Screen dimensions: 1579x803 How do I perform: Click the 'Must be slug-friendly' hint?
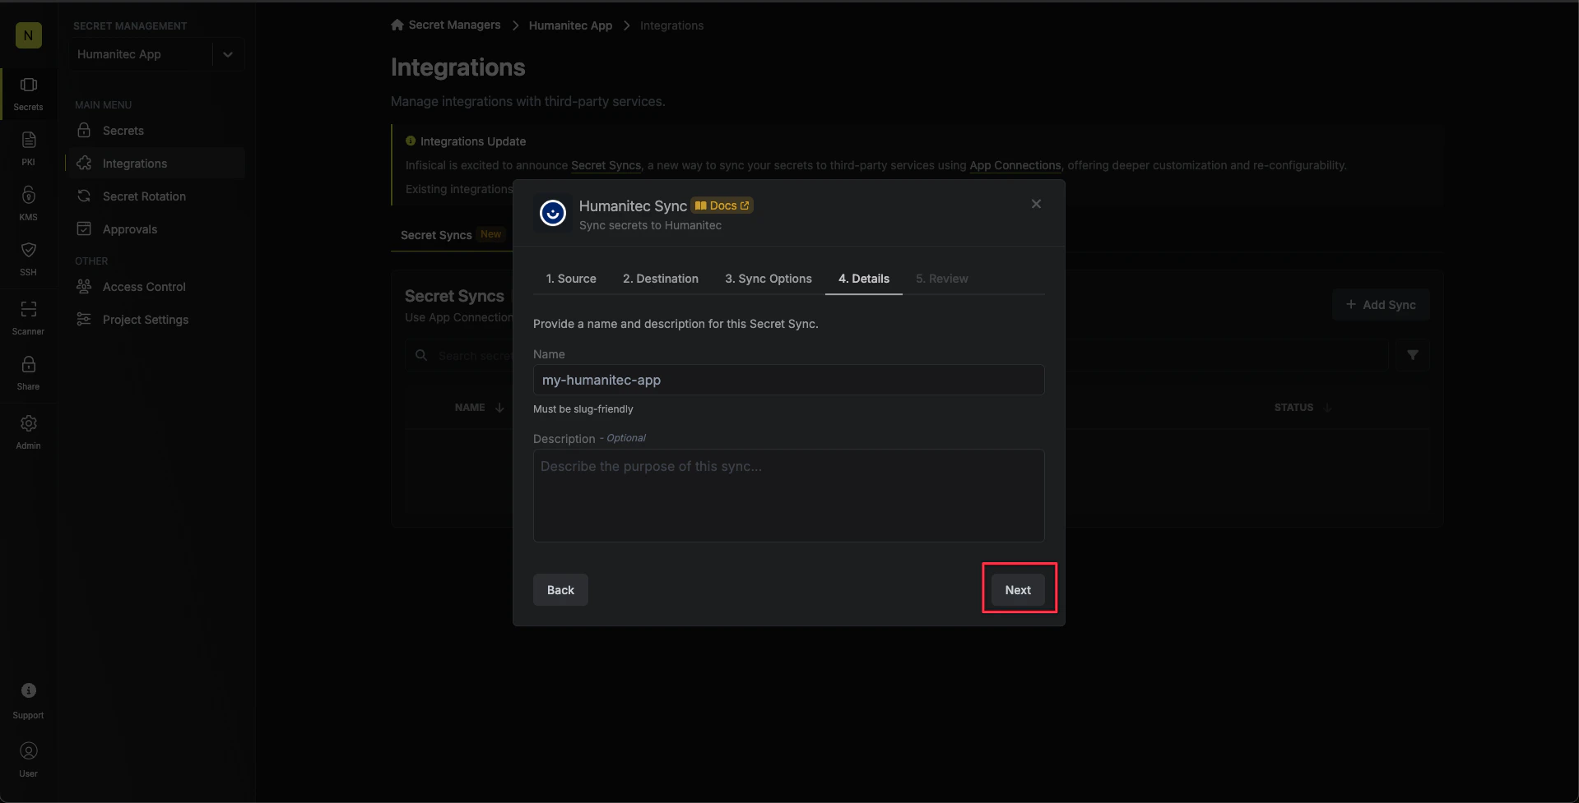pyautogui.click(x=583, y=409)
